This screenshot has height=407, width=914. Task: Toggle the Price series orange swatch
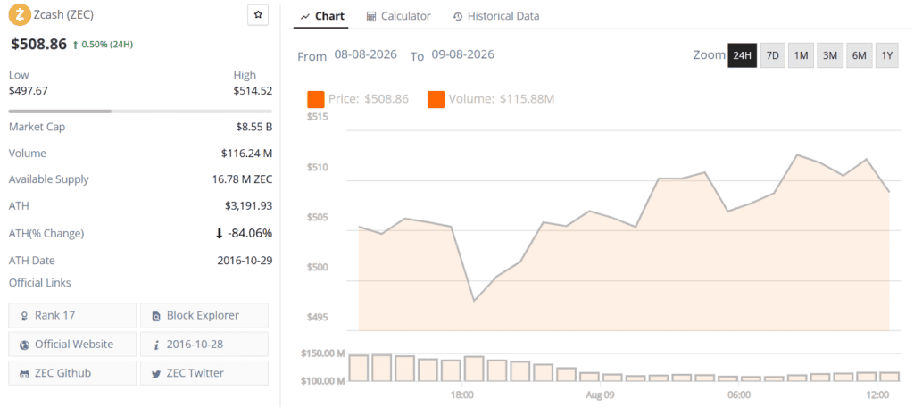(x=315, y=100)
